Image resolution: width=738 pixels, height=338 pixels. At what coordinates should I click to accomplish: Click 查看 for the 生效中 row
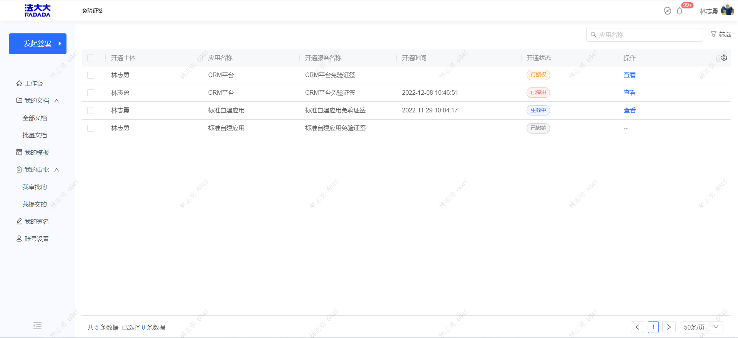point(630,110)
